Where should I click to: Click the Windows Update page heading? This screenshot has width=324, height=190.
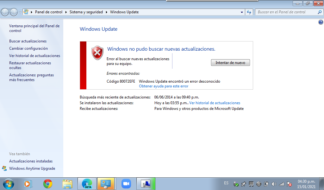click(99, 29)
